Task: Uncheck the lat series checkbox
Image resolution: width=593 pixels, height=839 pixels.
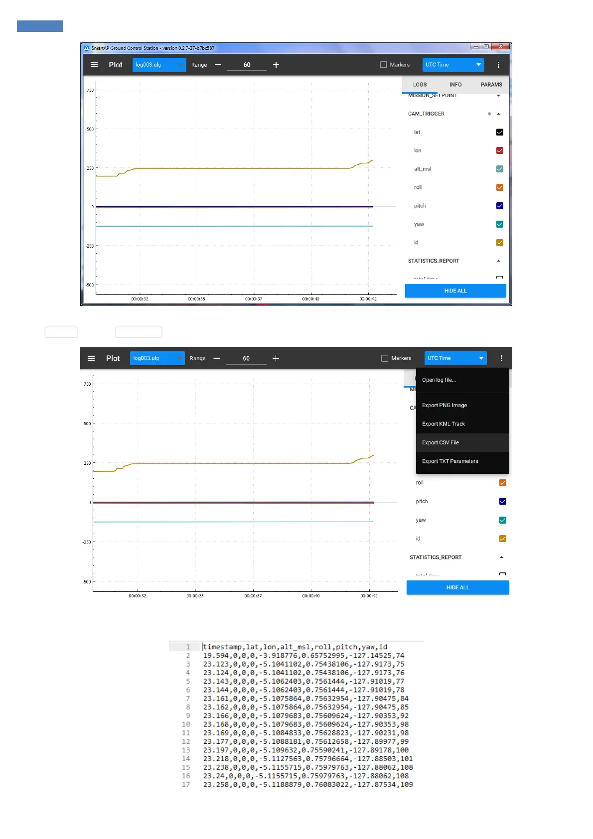Action: (500, 132)
